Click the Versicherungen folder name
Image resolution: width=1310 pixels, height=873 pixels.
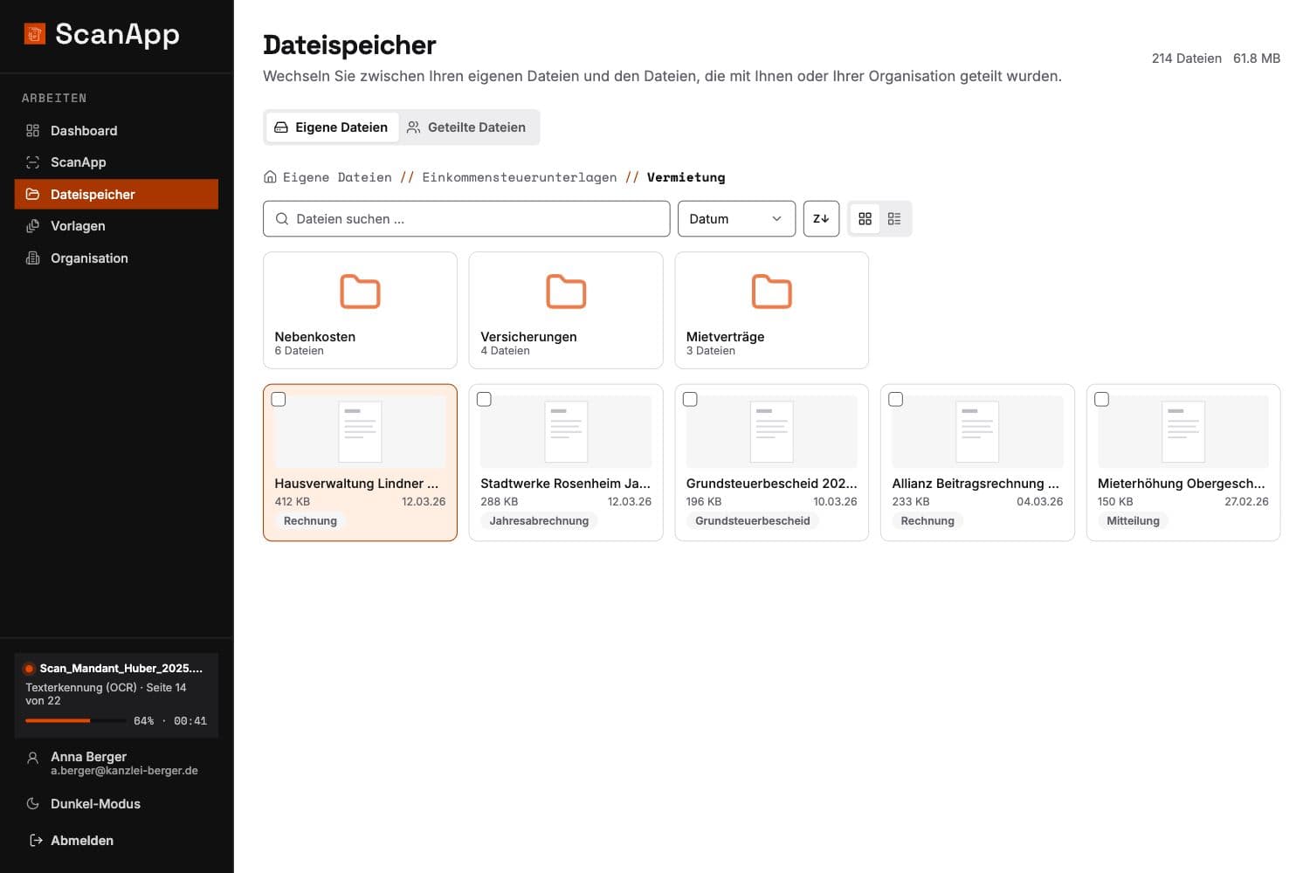[528, 337]
